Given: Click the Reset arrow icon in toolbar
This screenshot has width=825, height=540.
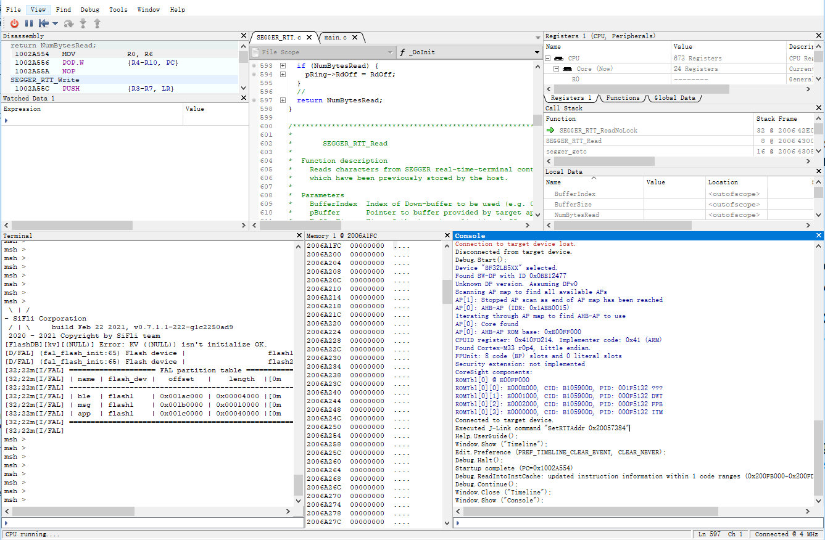Looking at the screenshot, I should [43, 23].
